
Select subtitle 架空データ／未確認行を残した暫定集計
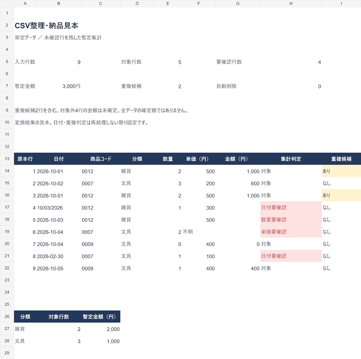click(58, 38)
